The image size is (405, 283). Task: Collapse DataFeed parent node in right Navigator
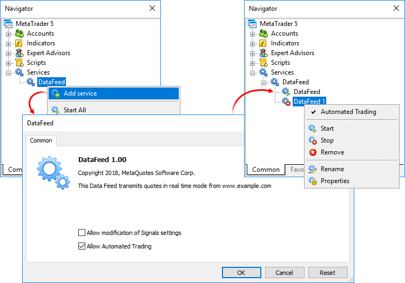(x=264, y=83)
